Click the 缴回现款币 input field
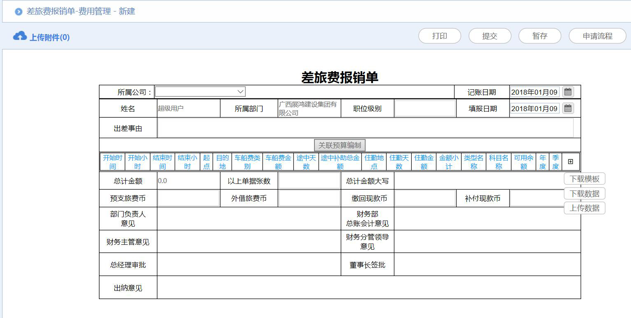The image size is (631, 318). click(x=425, y=198)
